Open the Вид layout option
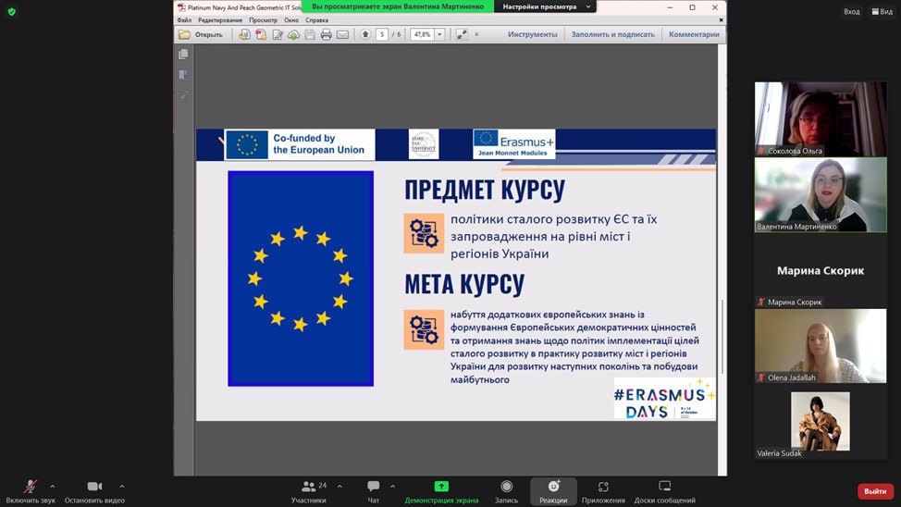The height and width of the screenshot is (507, 901). [x=882, y=11]
